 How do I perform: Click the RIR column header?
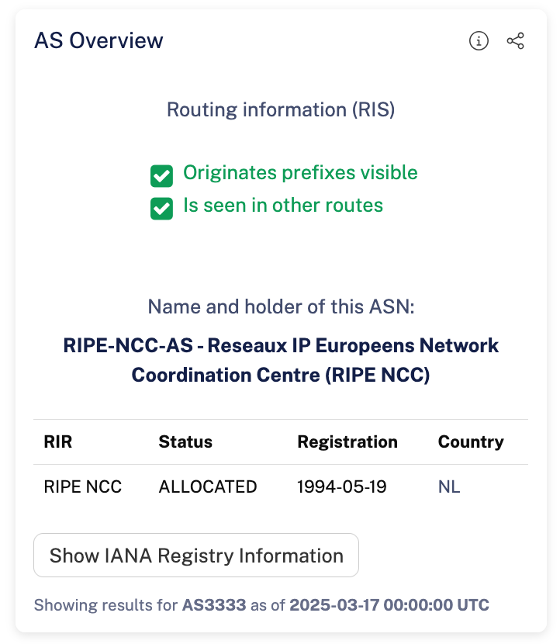coord(58,442)
